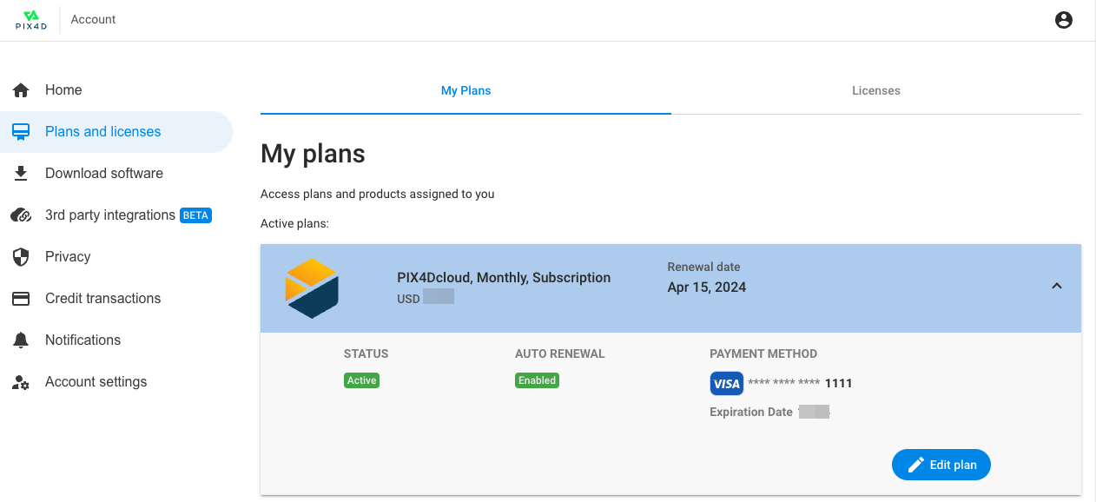Collapse the PIX4Dcloud plan details chevron
1096x502 pixels.
click(x=1056, y=286)
